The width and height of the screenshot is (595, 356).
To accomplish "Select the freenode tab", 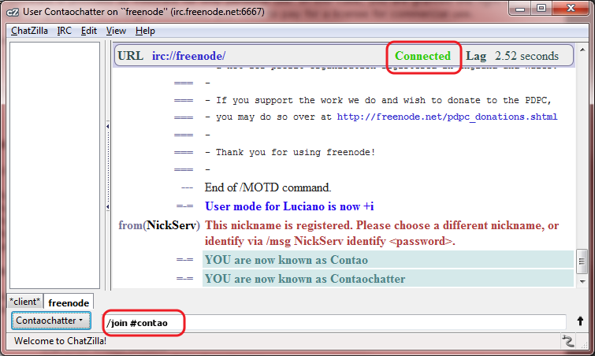I will click(68, 302).
